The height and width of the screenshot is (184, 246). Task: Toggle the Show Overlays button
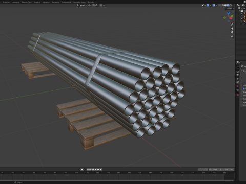[x=214, y=5]
